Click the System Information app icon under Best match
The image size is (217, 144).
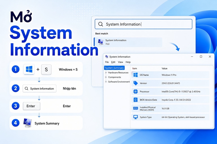coord(101,42)
